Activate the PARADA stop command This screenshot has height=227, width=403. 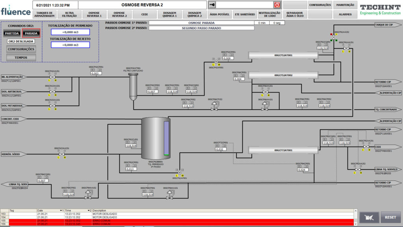(x=31, y=33)
